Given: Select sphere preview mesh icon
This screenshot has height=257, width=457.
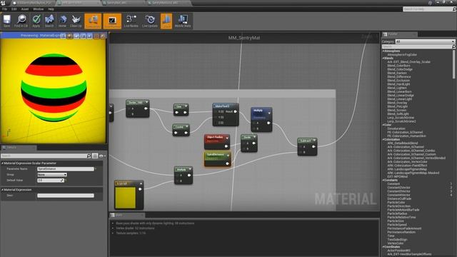Looking at the screenshot, I should coord(70,36).
